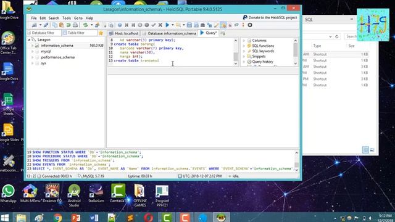Viewport: 395px width, 222px height.
Task: Expand the Columns helper node
Action: 244,41
